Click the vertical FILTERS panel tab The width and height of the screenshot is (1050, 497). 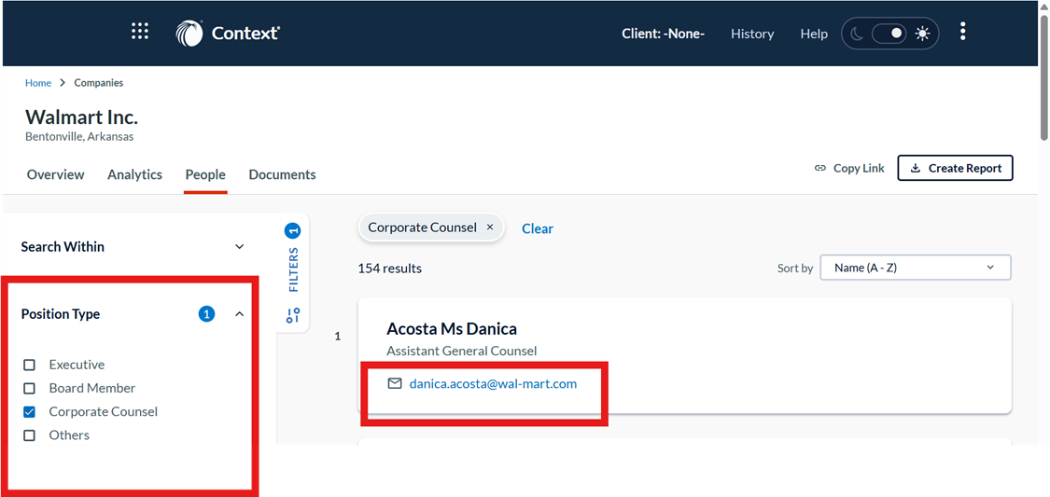293,269
